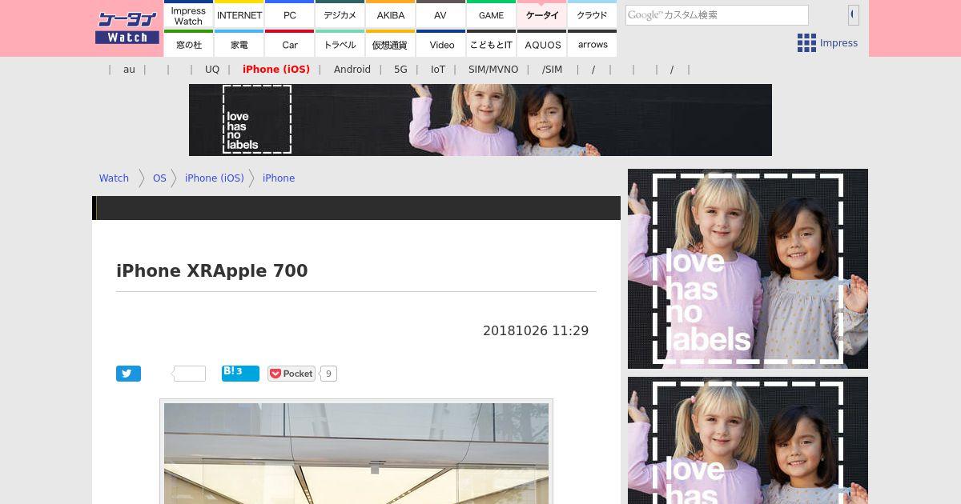This screenshot has width=961, height=504.
Task: Open the Video tab
Action: pos(440,44)
